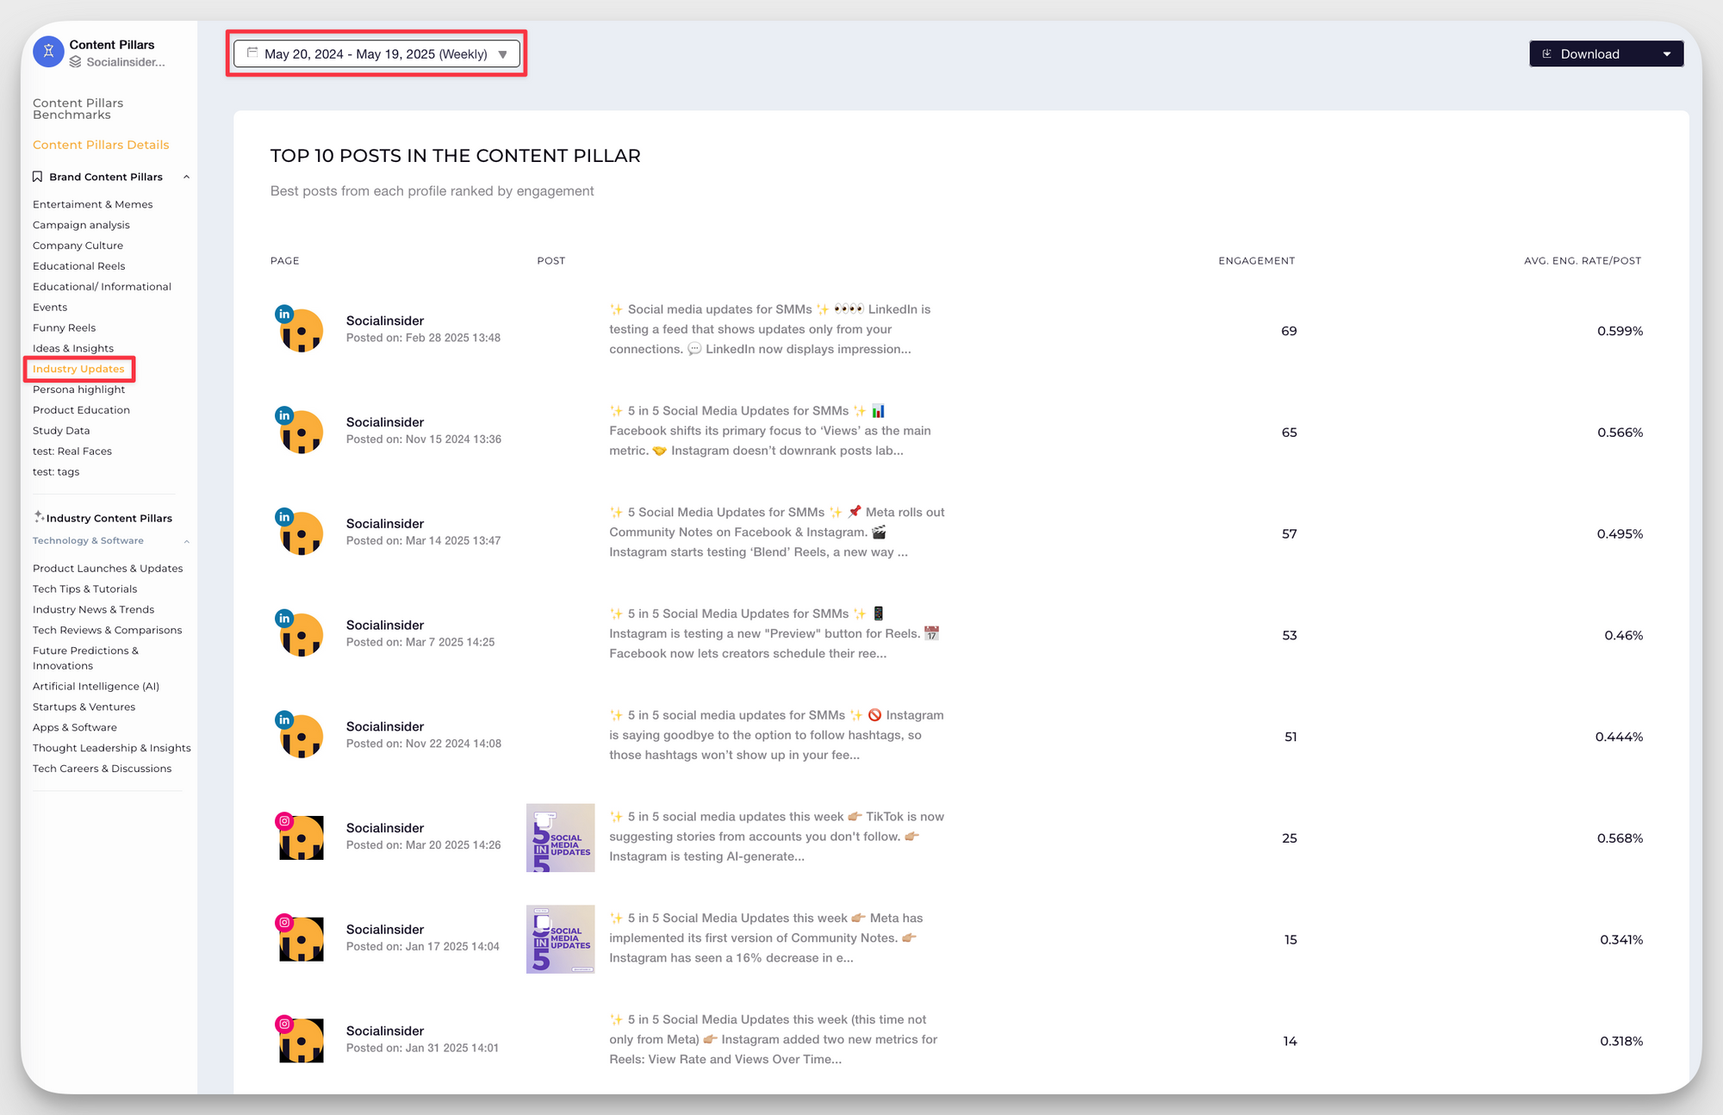Click the Instagram avatar for Jan 17 2025 post
Viewport: 1723px width, 1115px height.
pyautogui.click(x=299, y=937)
